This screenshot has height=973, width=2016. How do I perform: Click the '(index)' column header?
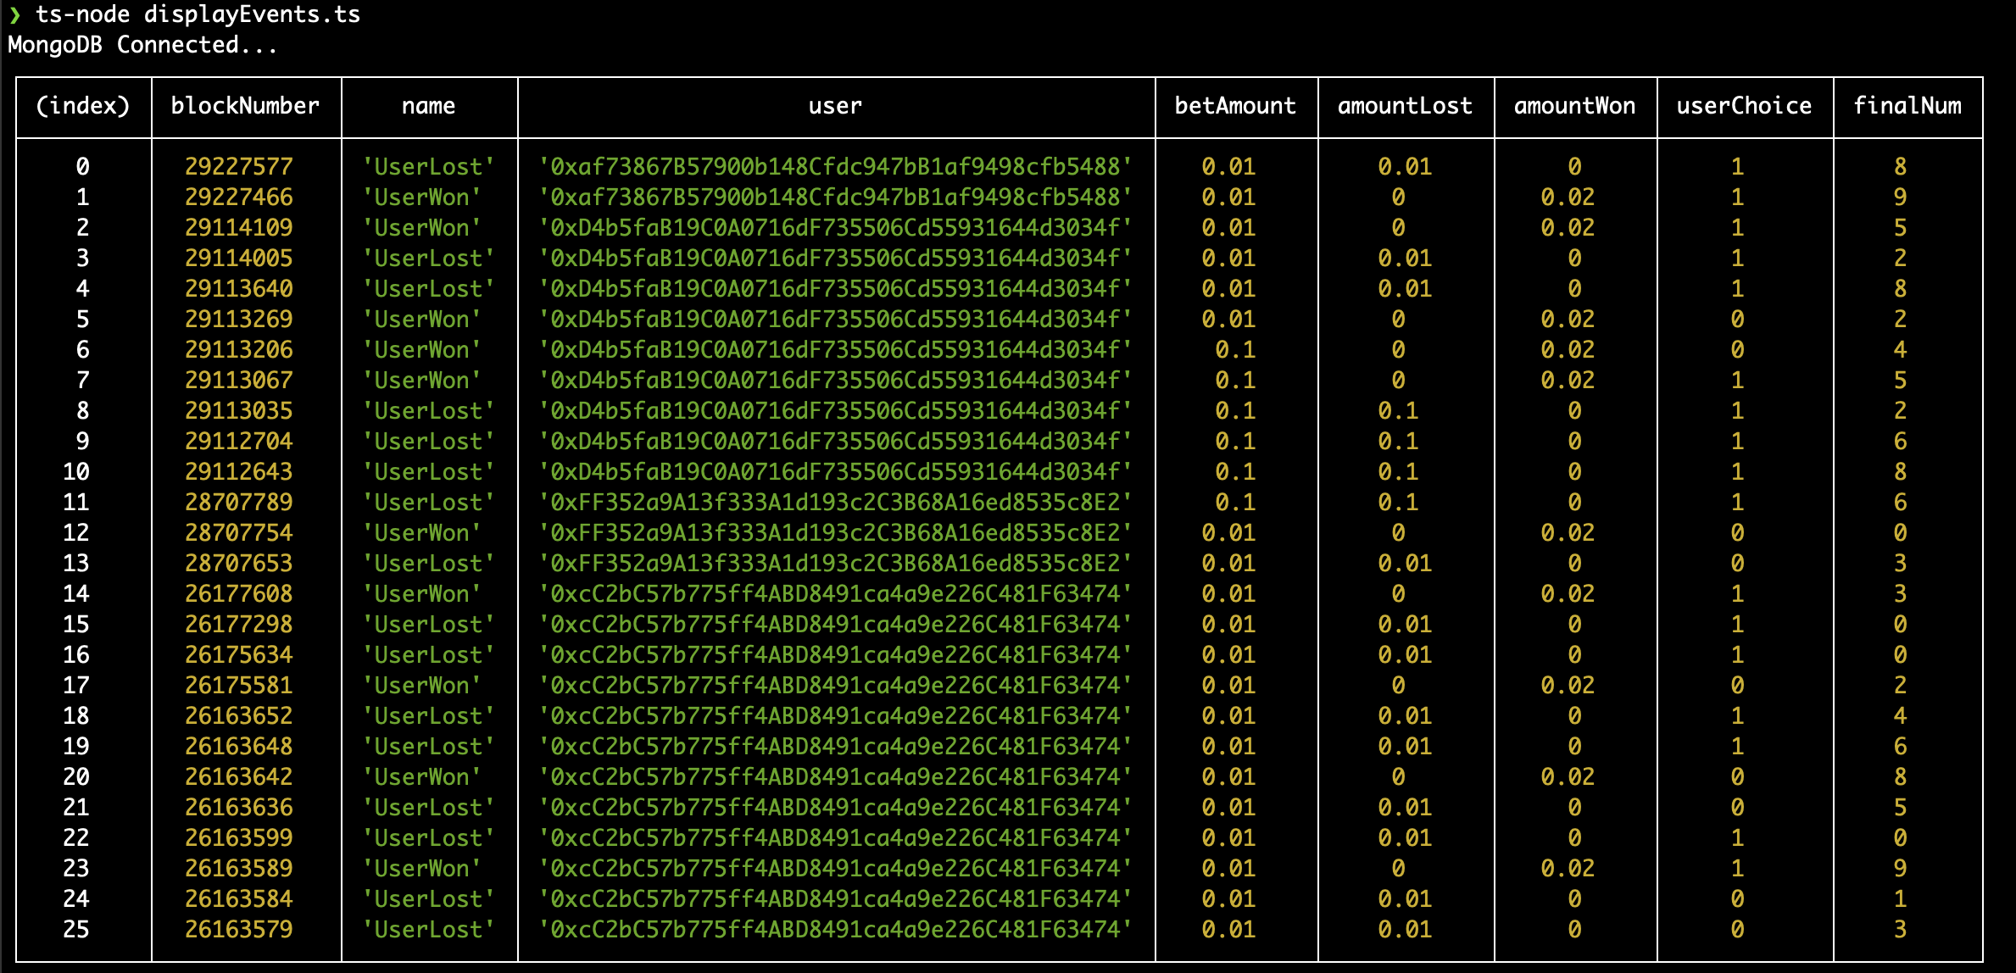click(x=83, y=106)
